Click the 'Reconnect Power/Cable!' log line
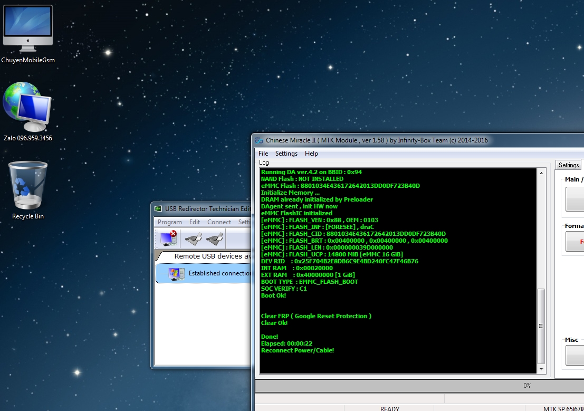Screen dimensions: 584x411 [x=297, y=350]
